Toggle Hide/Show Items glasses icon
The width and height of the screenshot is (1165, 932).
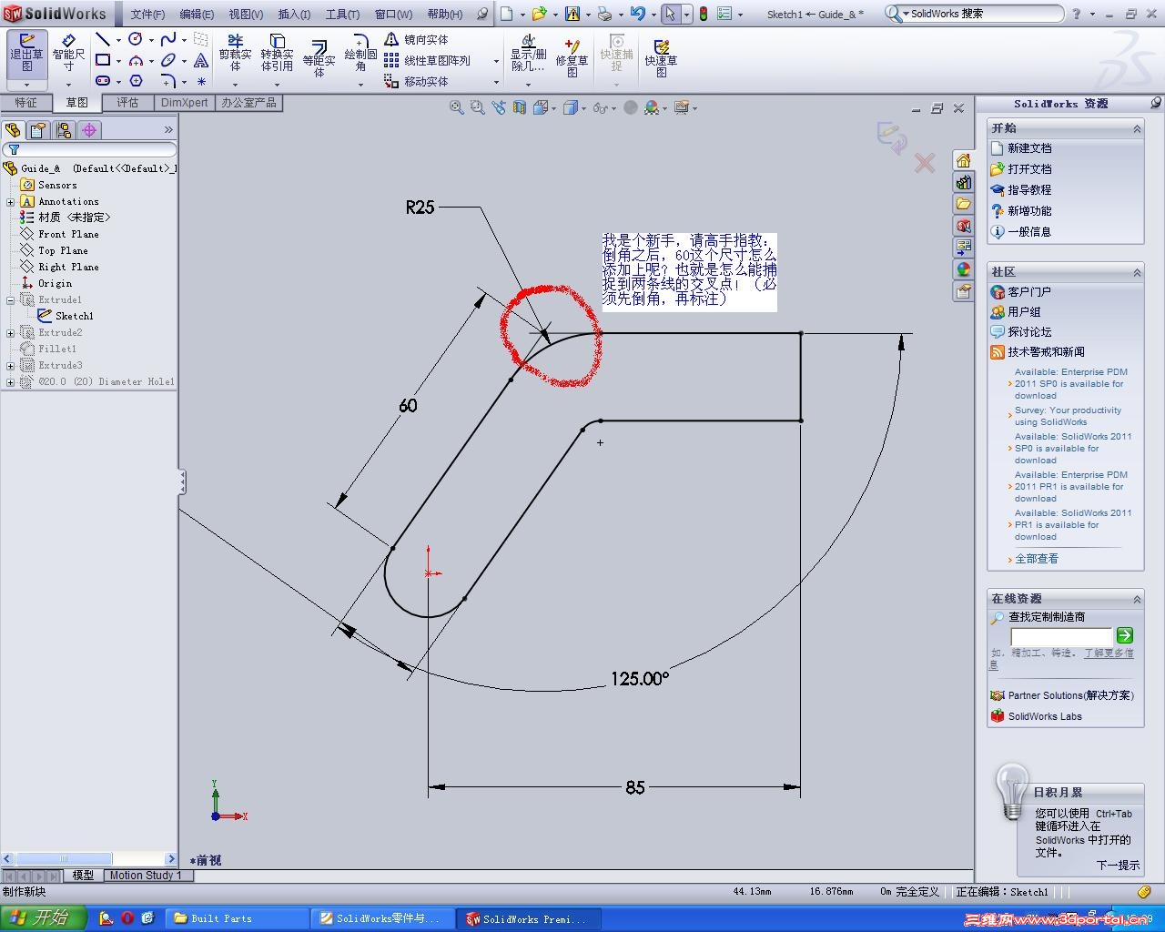click(602, 108)
